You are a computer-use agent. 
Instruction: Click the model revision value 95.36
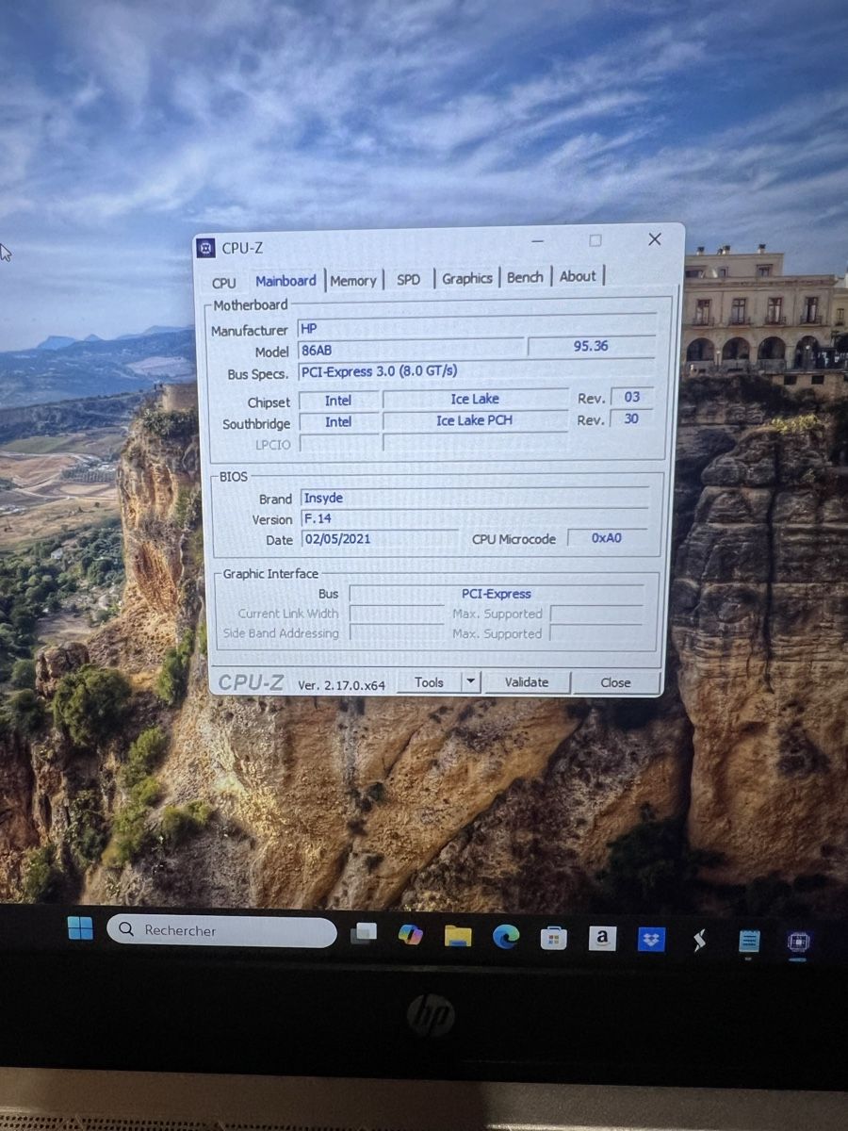591,346
